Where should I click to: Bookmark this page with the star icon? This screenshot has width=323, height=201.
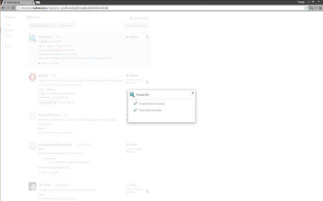[x=306, y=8]
